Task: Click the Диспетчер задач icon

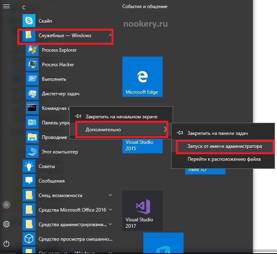Action: point(32,94)
